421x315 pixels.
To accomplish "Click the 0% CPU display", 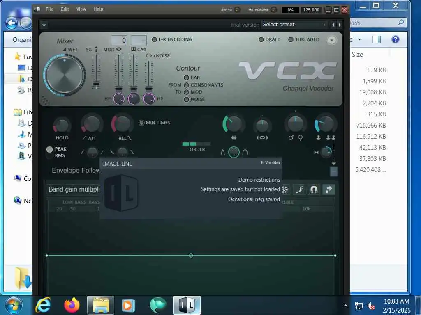I will point(291,10).
